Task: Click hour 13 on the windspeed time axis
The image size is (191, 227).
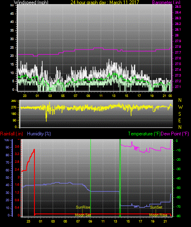Action: (x=114, y=96)
